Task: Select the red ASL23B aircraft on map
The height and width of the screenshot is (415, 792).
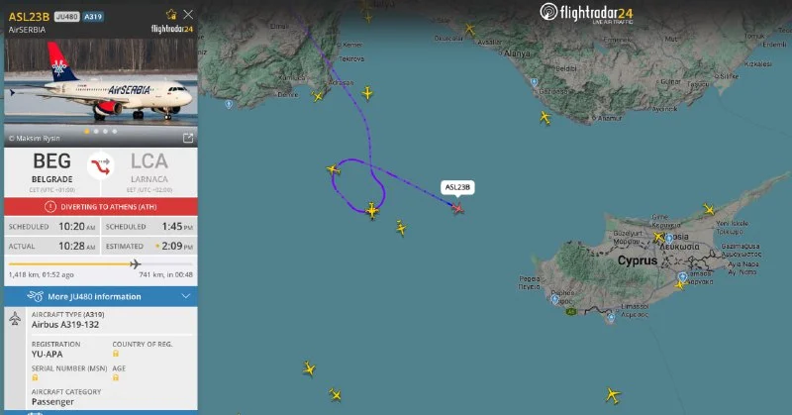Action: point(458,208)
